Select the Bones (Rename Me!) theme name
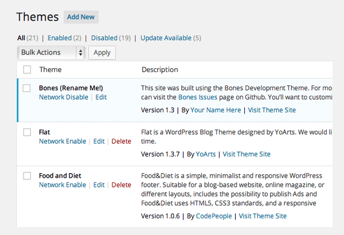 71,88
